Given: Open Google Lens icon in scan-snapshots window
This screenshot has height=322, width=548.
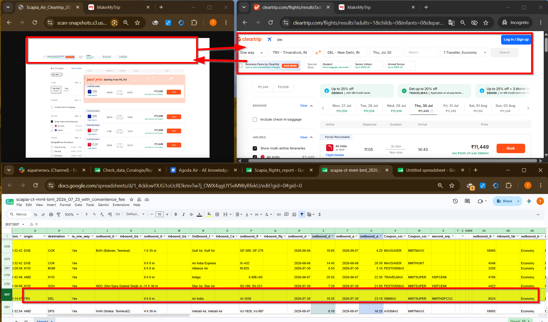Looking at the screenshot, I should pyautogui.click(x=115, y=23).
